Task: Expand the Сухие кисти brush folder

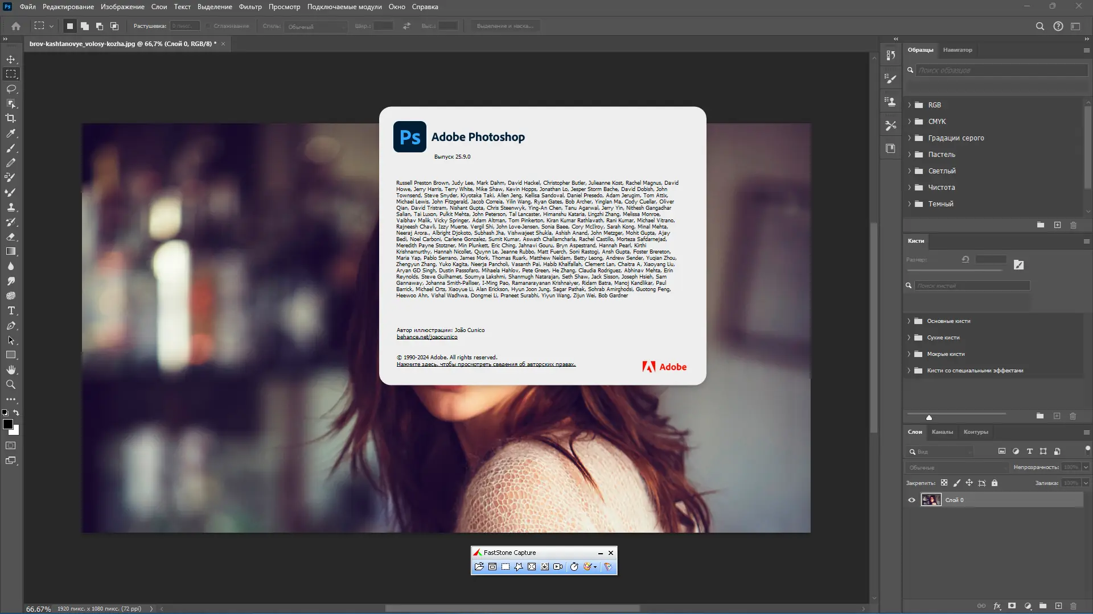Action: (909, 338)
